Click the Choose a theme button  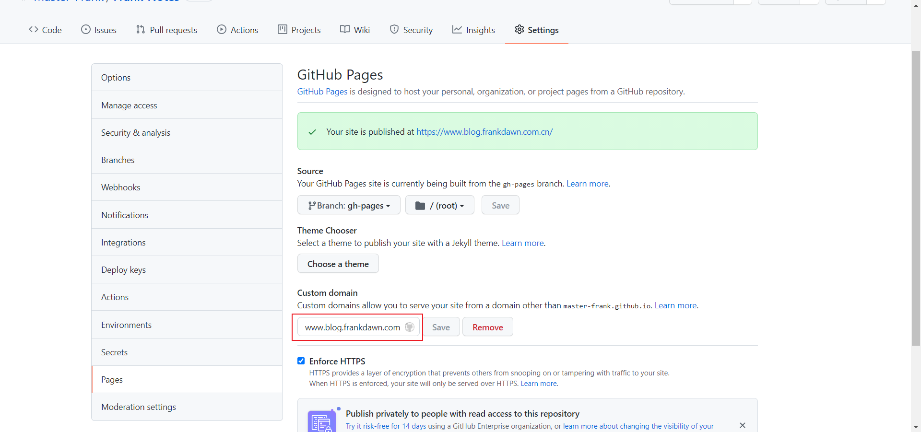[338, 264]
